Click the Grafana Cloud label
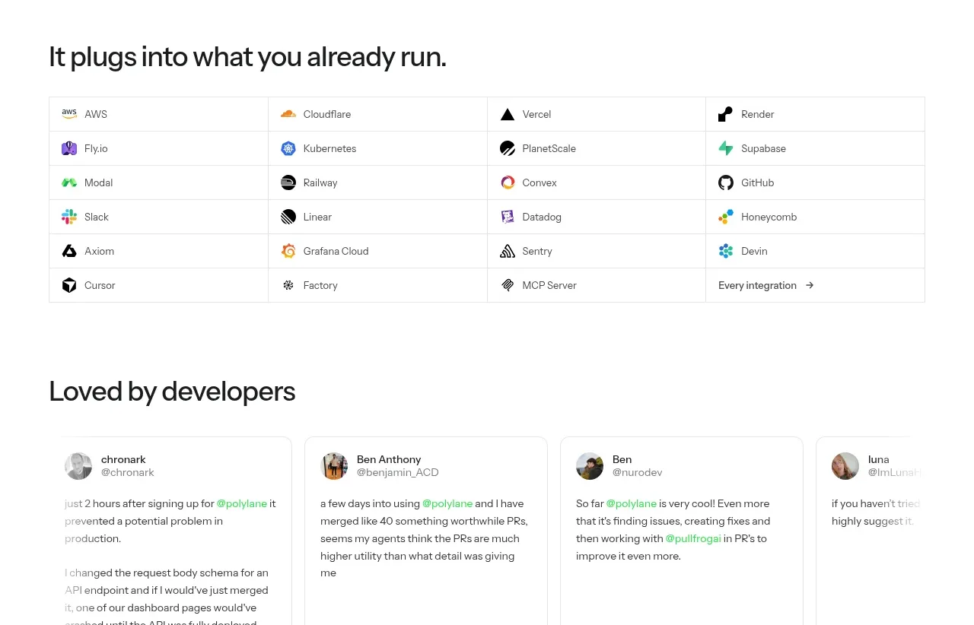 point(336,251)
